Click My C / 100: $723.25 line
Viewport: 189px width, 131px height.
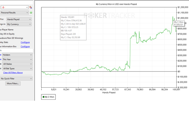click(70, 27)
